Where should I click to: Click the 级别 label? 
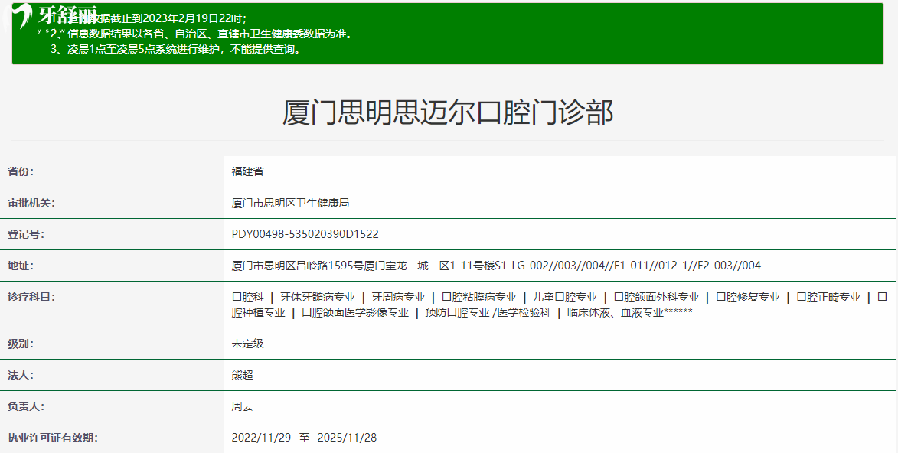pyautogui.click(x=21, y=344)
